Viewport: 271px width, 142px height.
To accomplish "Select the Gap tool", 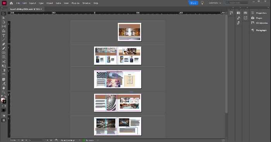I will 4,26.
